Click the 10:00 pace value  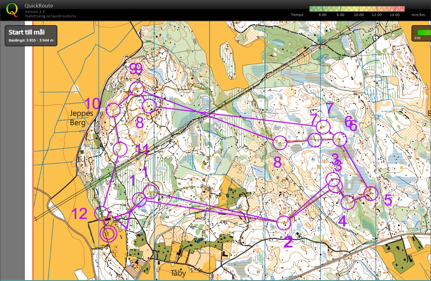click(x=359, y=15)
